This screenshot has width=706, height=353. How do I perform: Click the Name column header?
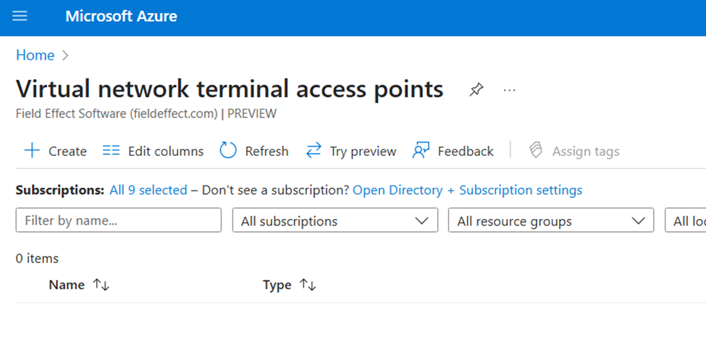pyautogui.click(x=67, y=285)
